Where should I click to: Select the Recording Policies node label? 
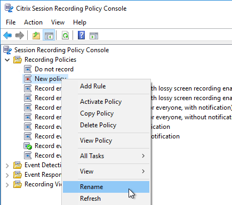(x=50, y=60)
